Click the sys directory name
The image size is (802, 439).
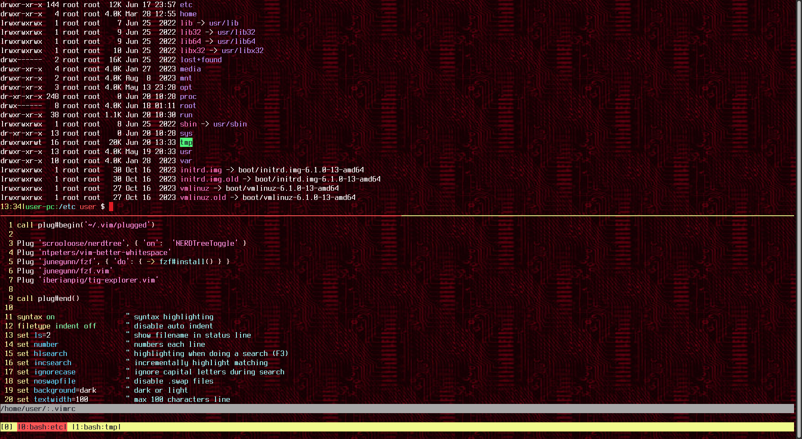(x=186, y=133)
